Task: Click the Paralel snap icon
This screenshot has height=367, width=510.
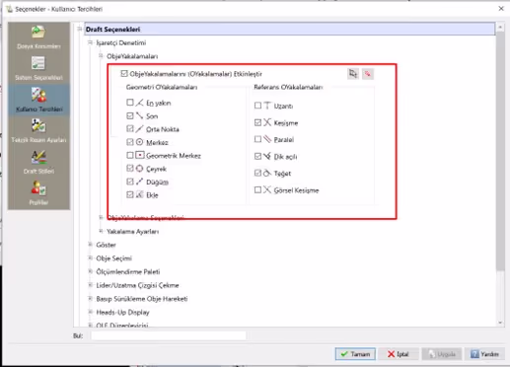Action: click(x=267, y=139)
